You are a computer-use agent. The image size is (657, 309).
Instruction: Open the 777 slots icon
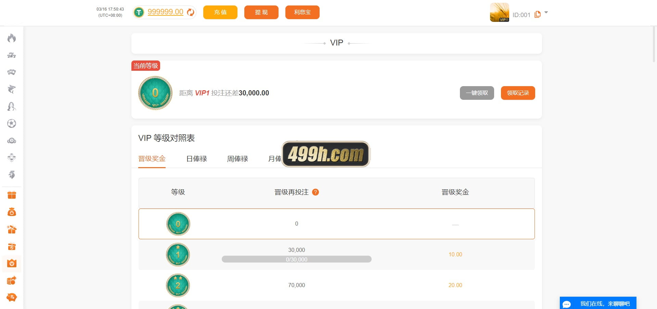(12, 55)
